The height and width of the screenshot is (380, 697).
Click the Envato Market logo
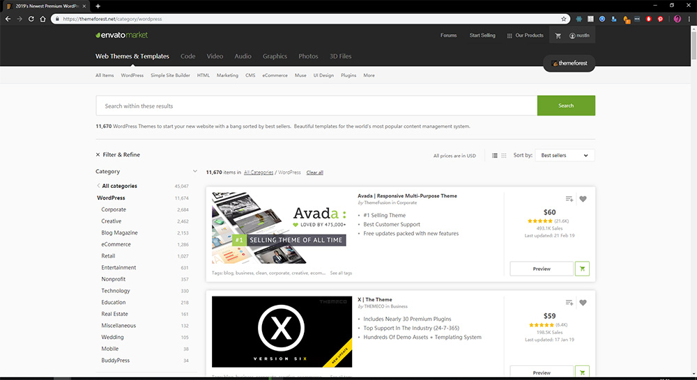click(x=121, y=35)
